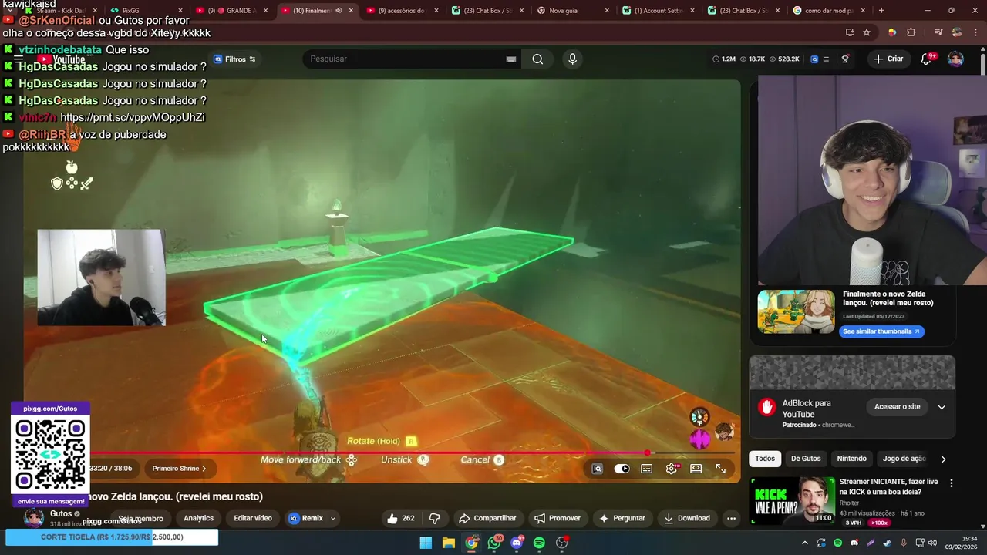Open the Chrome three-dot menu
Image resolution: width=987 pixels, height=555 pixels.
(x=975, y=32)
